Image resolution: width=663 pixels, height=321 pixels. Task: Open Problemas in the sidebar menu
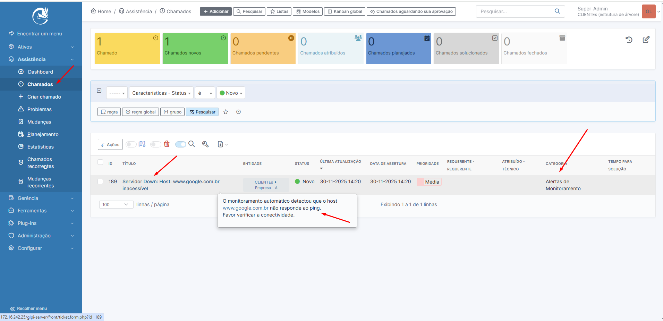(40, 109)
